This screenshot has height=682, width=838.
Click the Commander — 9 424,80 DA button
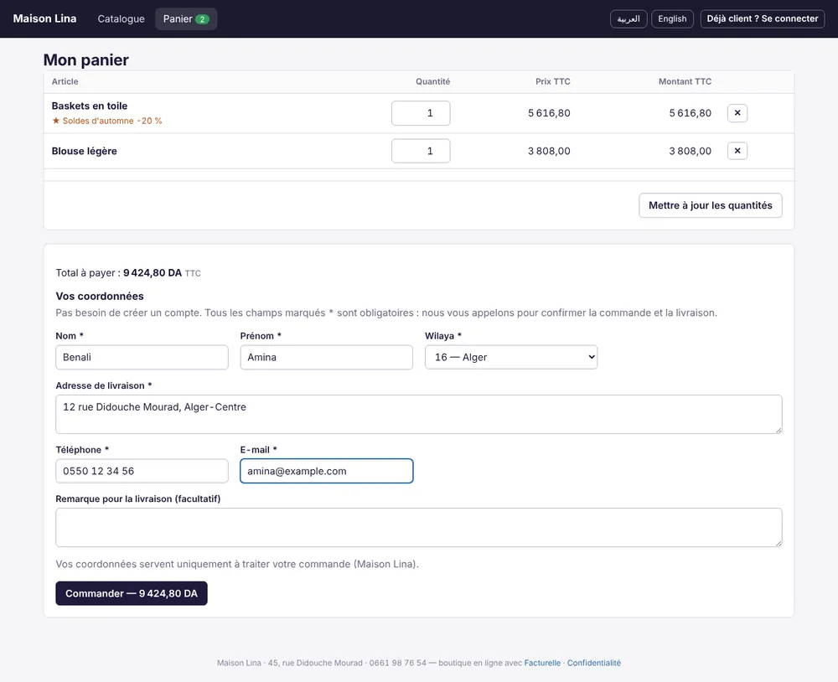[132, 593]
